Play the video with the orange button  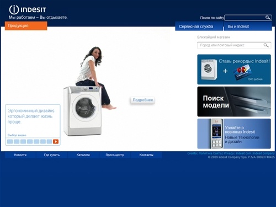[x=56, y=141]
